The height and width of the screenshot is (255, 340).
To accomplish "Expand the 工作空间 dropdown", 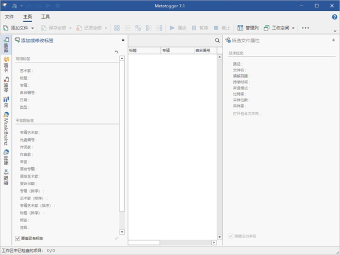I will tap(294, 28).
